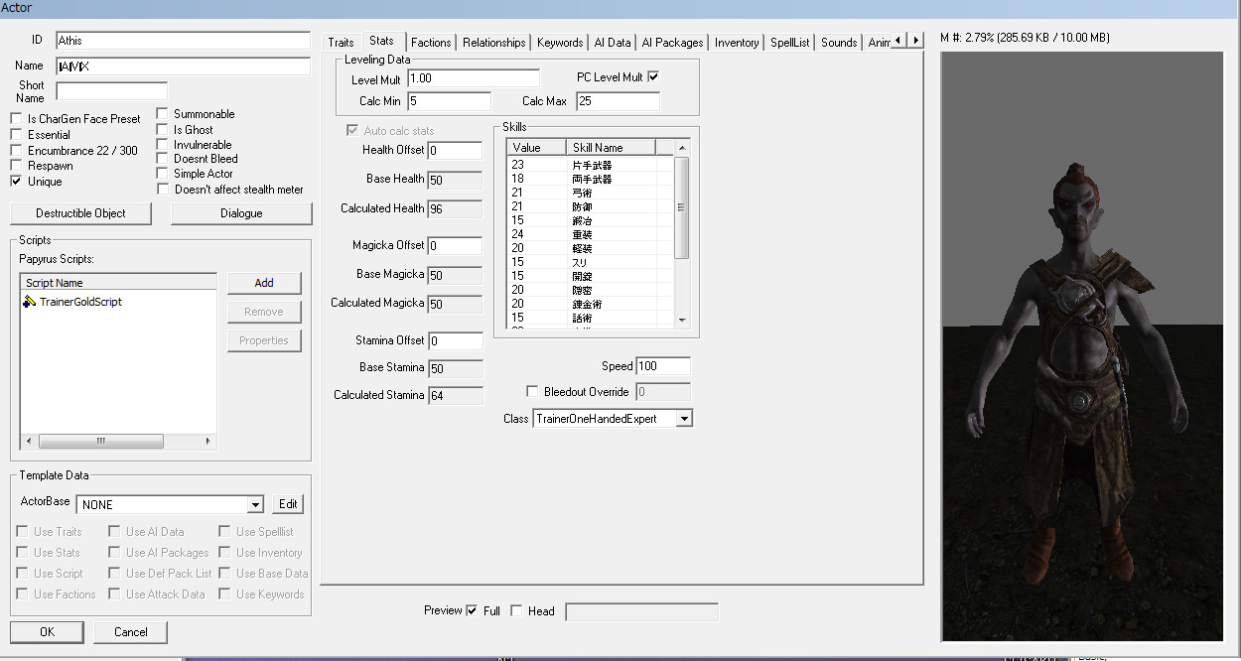This screenshot has width=1241, height=661.
Task: Click the actor 3D preview image
Action: tap(1081, 346)
